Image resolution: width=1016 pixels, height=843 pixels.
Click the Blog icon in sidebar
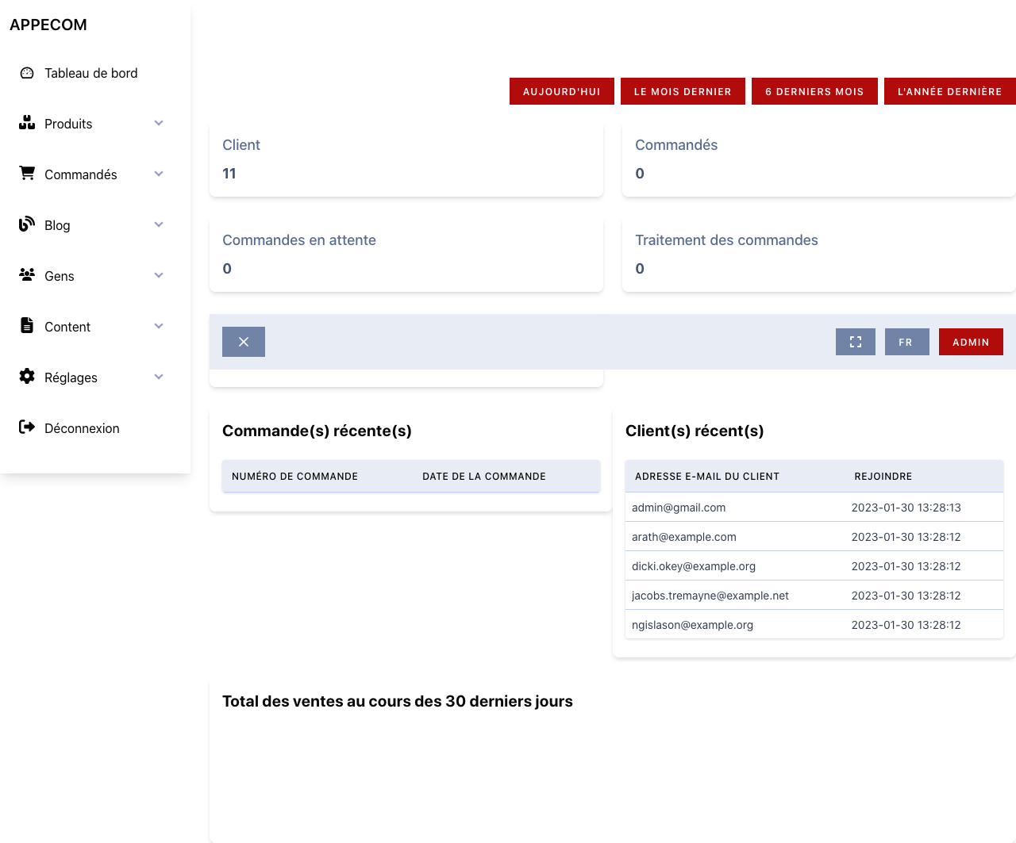pyautogui.click(x=27, y=224)
